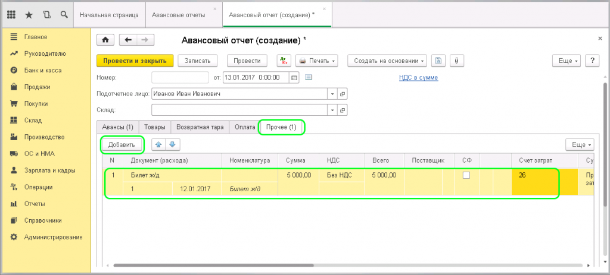Open the favorites star icon
Viewport: 610px width, 275px height.
[29, 14]
